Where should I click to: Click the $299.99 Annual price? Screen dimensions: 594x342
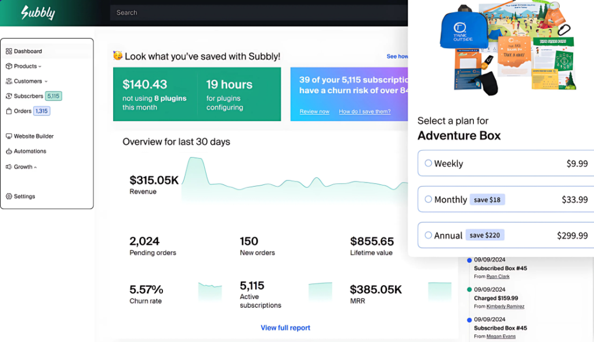point(573,235)
